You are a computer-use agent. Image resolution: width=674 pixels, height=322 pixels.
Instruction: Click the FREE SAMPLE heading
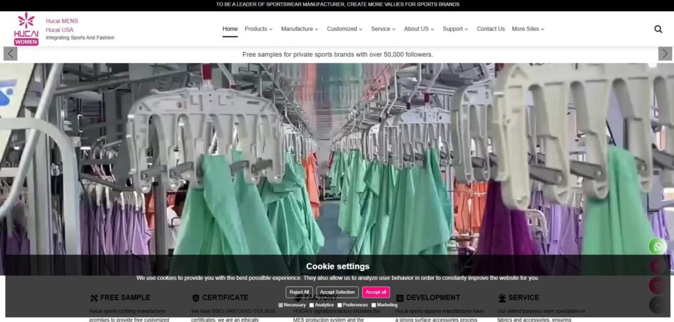click(125, 298)
